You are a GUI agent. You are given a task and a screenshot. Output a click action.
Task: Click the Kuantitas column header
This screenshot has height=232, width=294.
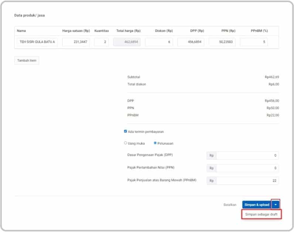(102, 31)
